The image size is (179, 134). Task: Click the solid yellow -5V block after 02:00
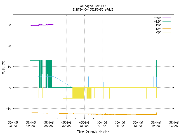click(78, 93)
